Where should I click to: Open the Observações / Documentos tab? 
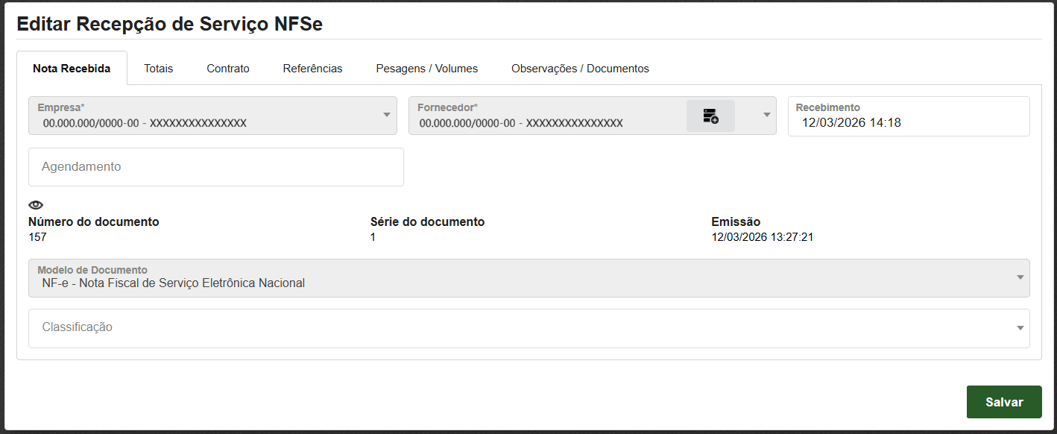(580, 69)
